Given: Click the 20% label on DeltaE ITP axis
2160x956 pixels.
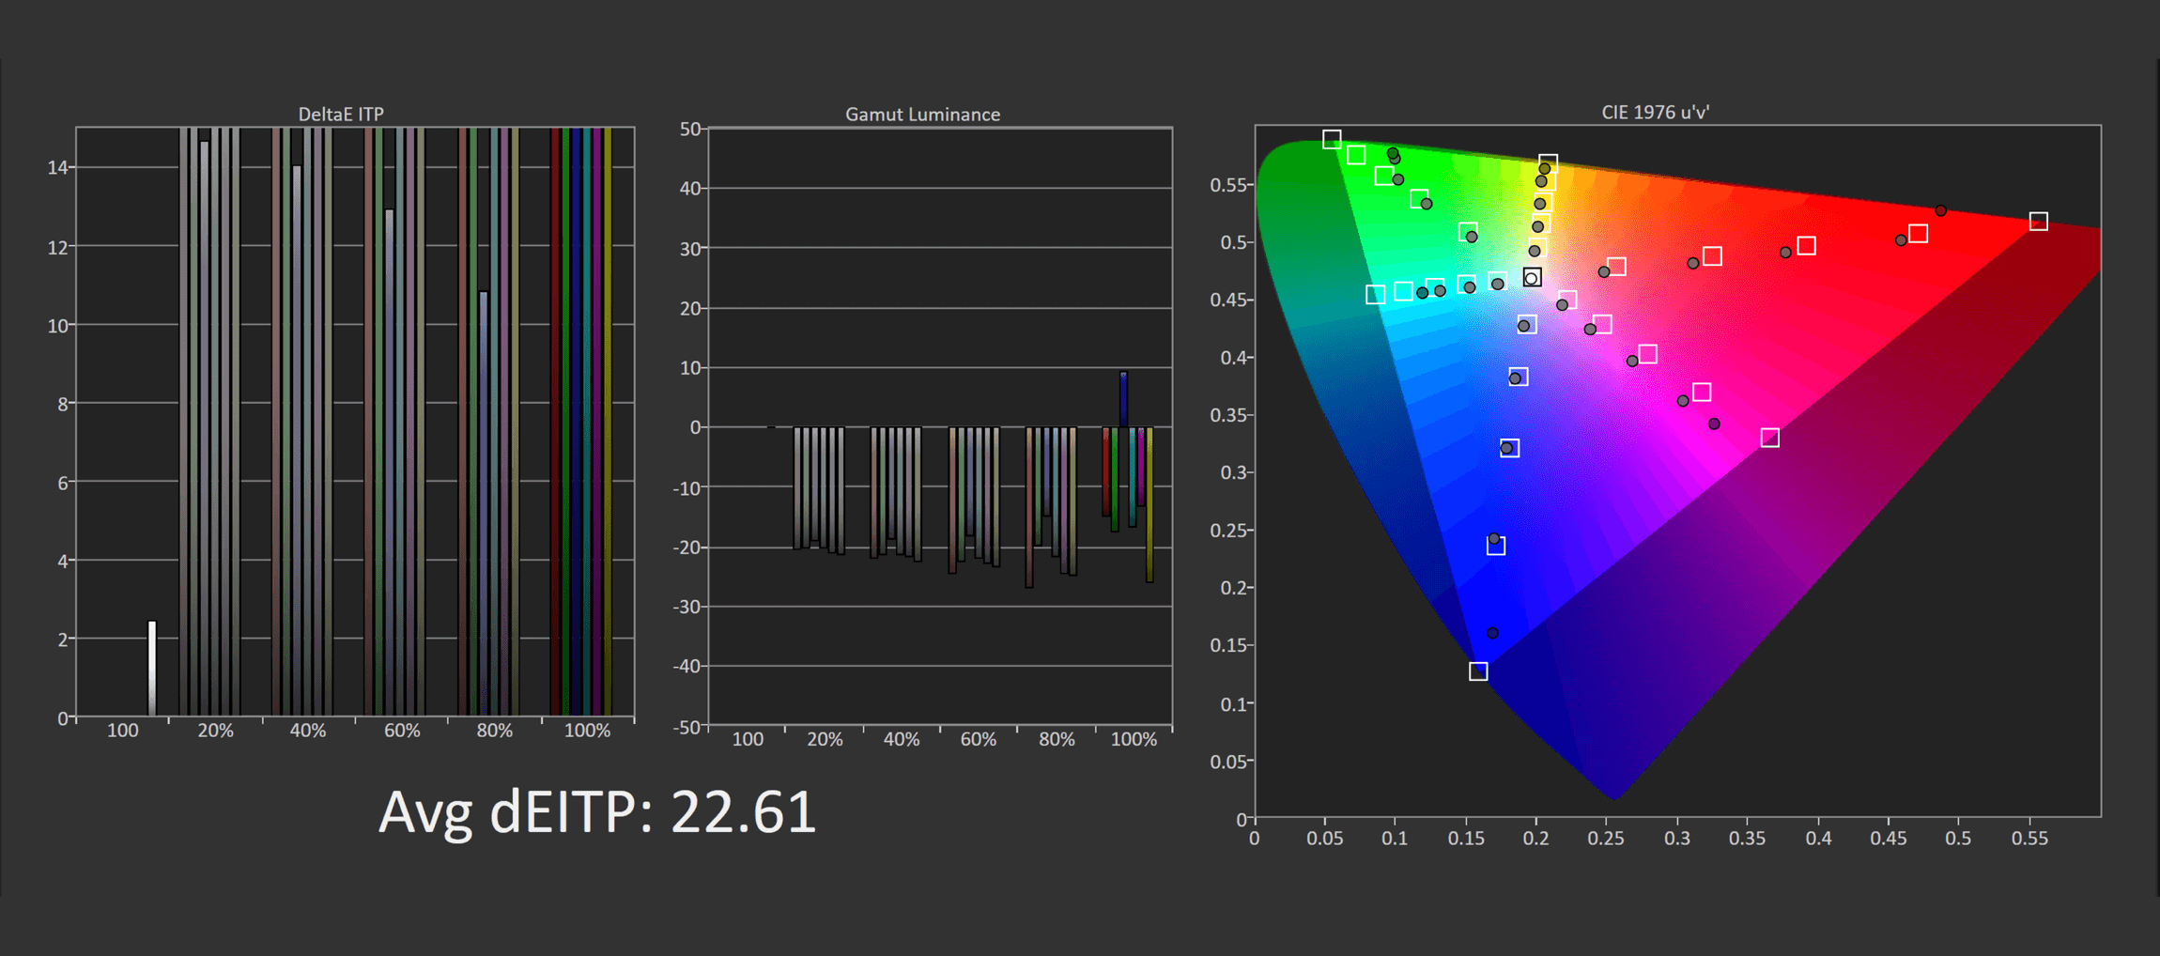Looking at the screenshot, I should pos(215,731).
